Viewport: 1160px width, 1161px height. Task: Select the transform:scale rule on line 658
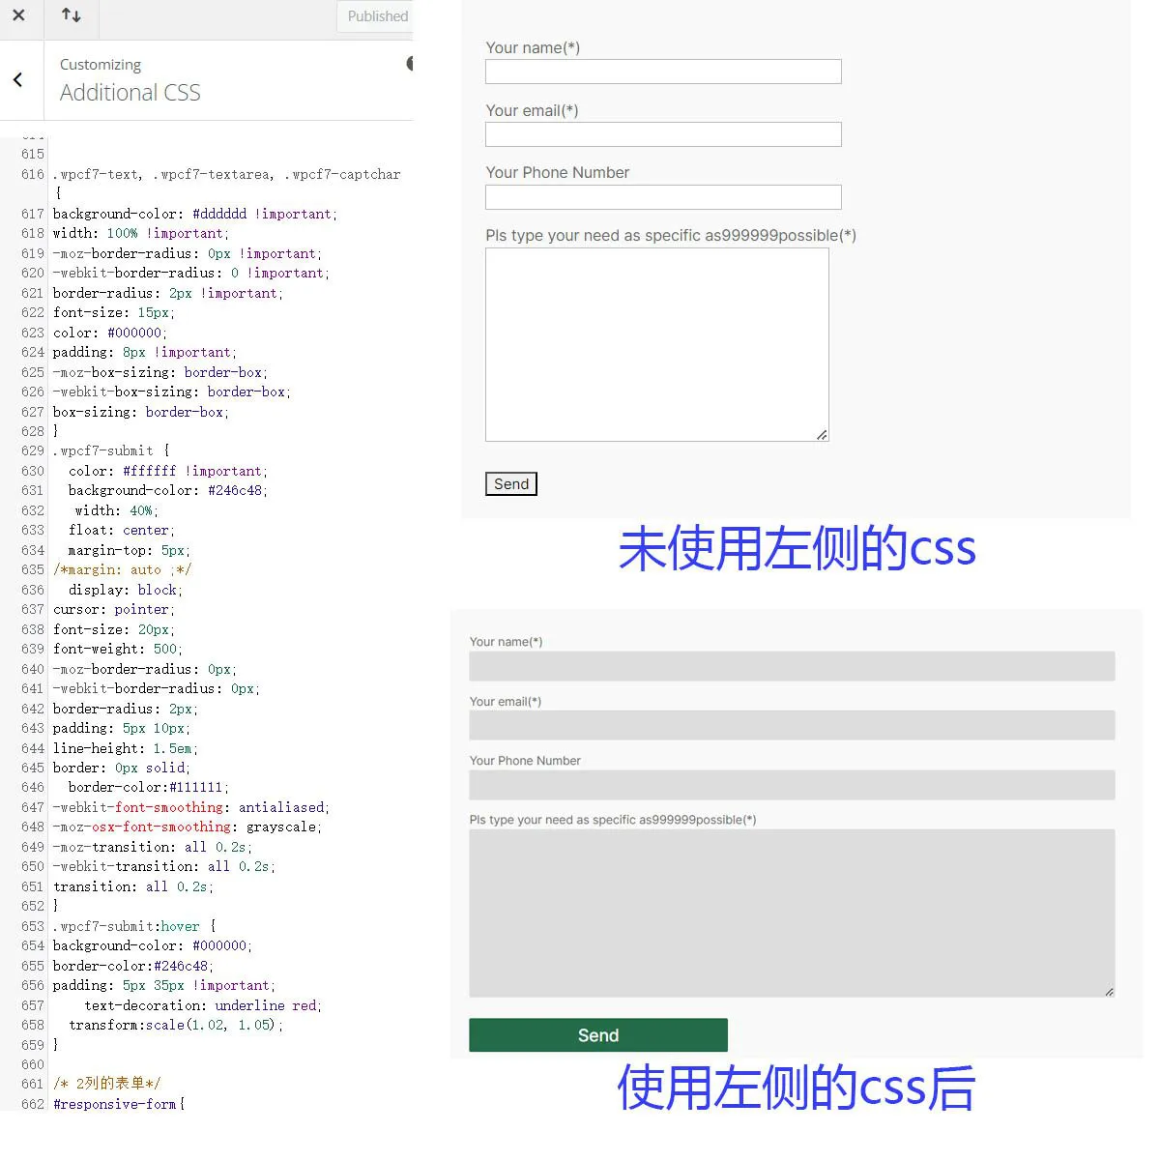pos(174,1025)
